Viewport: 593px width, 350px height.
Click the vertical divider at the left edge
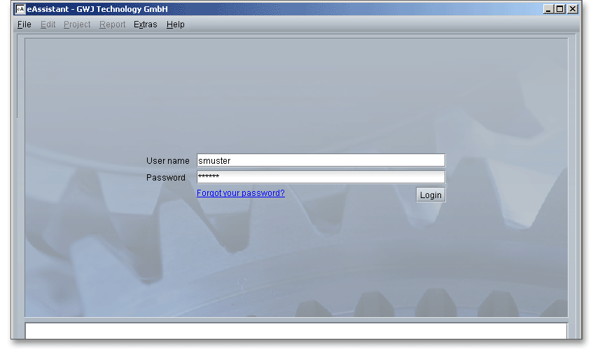click(18, 77)
